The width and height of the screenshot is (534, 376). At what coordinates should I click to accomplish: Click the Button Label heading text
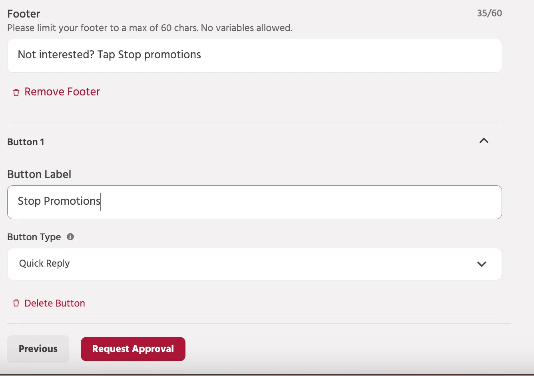39,174
